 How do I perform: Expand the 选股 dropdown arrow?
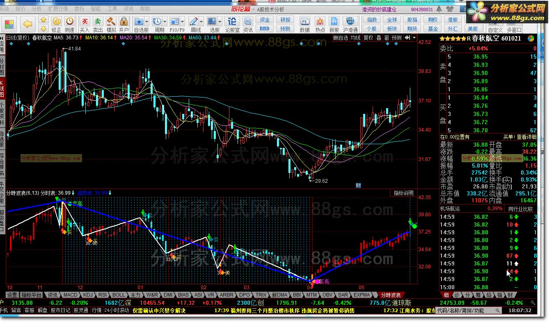click(x=220, y=21)
